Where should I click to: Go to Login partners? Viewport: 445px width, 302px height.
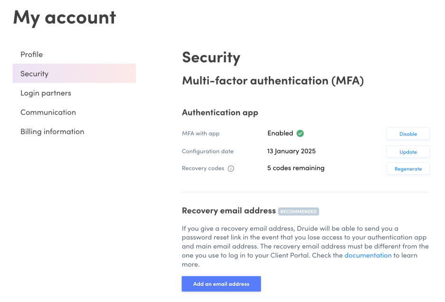click(x=46, y=93)
